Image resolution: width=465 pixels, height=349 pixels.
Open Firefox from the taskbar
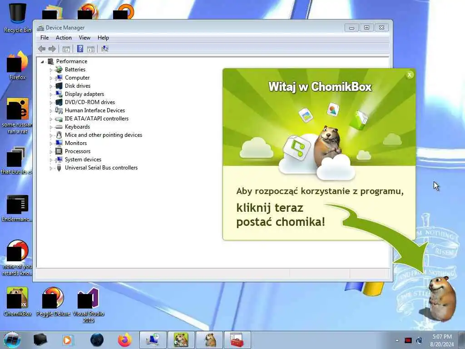click(x=125, y=340)
